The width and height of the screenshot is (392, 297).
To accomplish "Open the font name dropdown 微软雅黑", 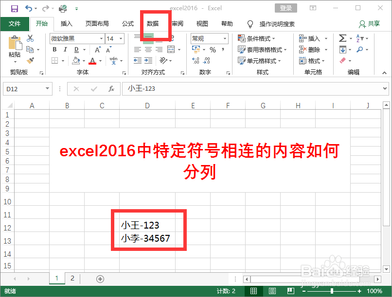I will 101,39.
